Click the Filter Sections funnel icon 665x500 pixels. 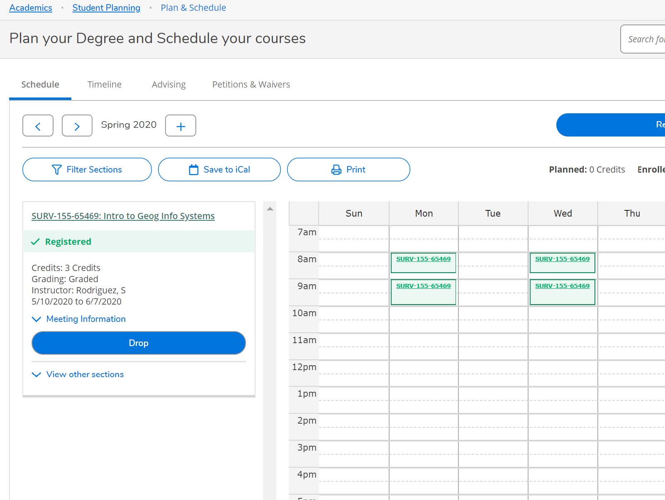(57, 169)
